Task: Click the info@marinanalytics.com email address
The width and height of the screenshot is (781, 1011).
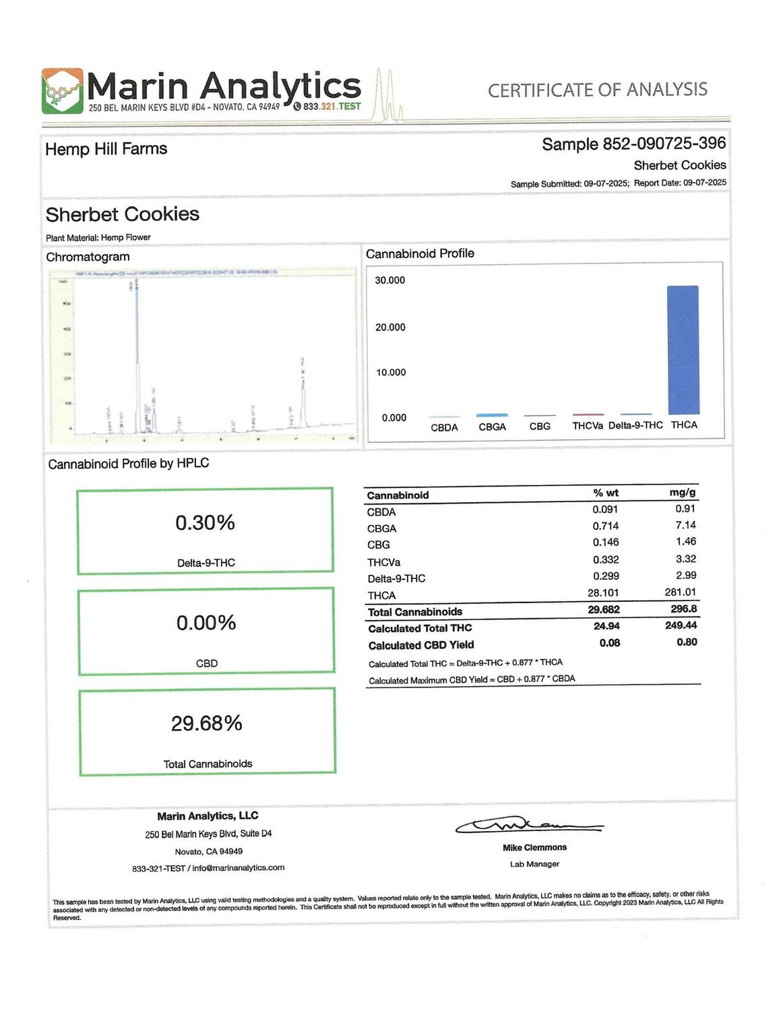Action: tap(238, 867)
